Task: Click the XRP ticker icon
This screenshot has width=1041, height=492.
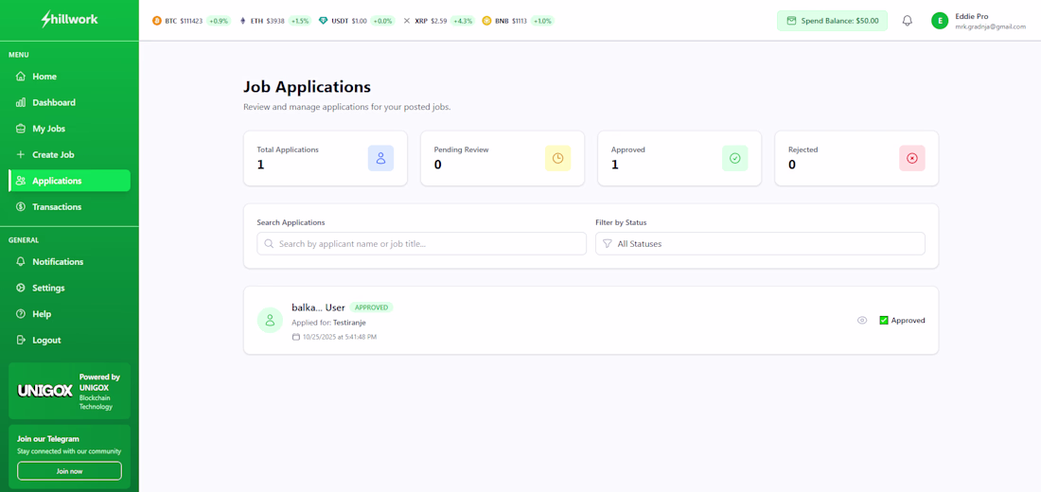Action: coord(407,21)
